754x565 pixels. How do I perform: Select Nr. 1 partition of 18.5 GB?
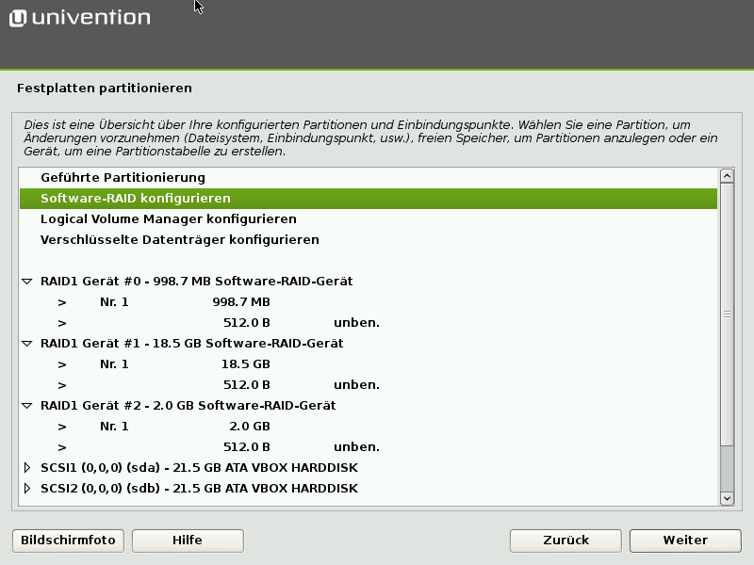click(369, 363)
